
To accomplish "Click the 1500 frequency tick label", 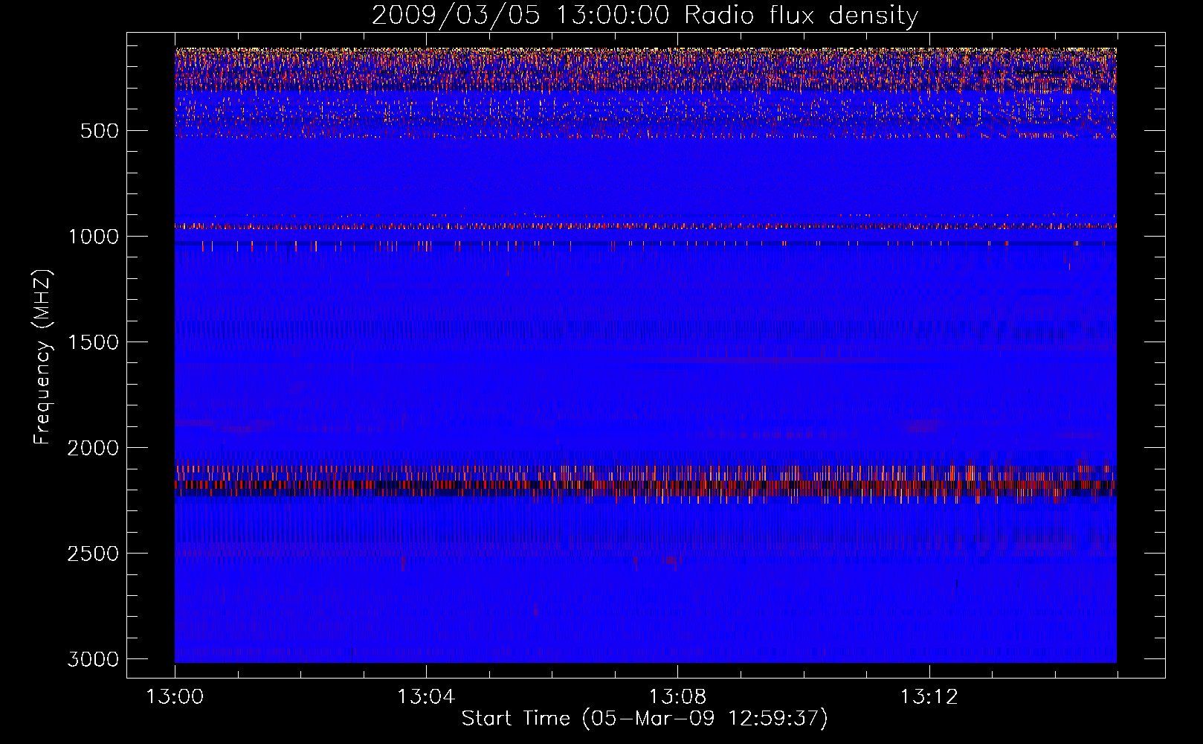I will [93, 342].
